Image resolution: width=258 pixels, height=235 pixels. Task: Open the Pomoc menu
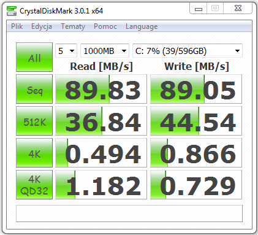[105, 26]
